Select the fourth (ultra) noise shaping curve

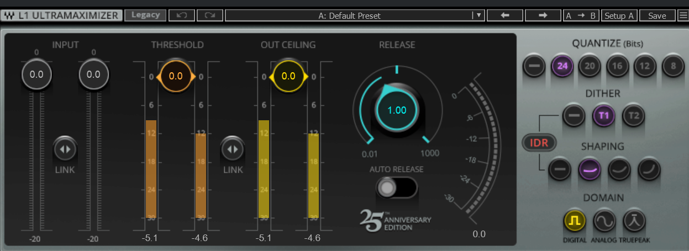click(x=649, y=169)
